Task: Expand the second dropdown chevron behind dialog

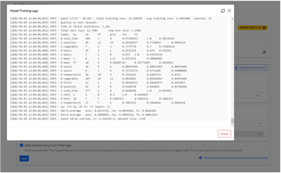Action: pyautogui.click(x=260, y=123)
